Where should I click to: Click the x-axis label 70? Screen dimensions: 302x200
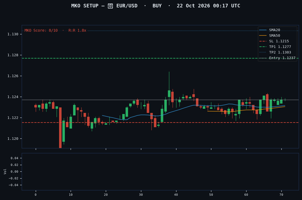click(x=281, y=195)
